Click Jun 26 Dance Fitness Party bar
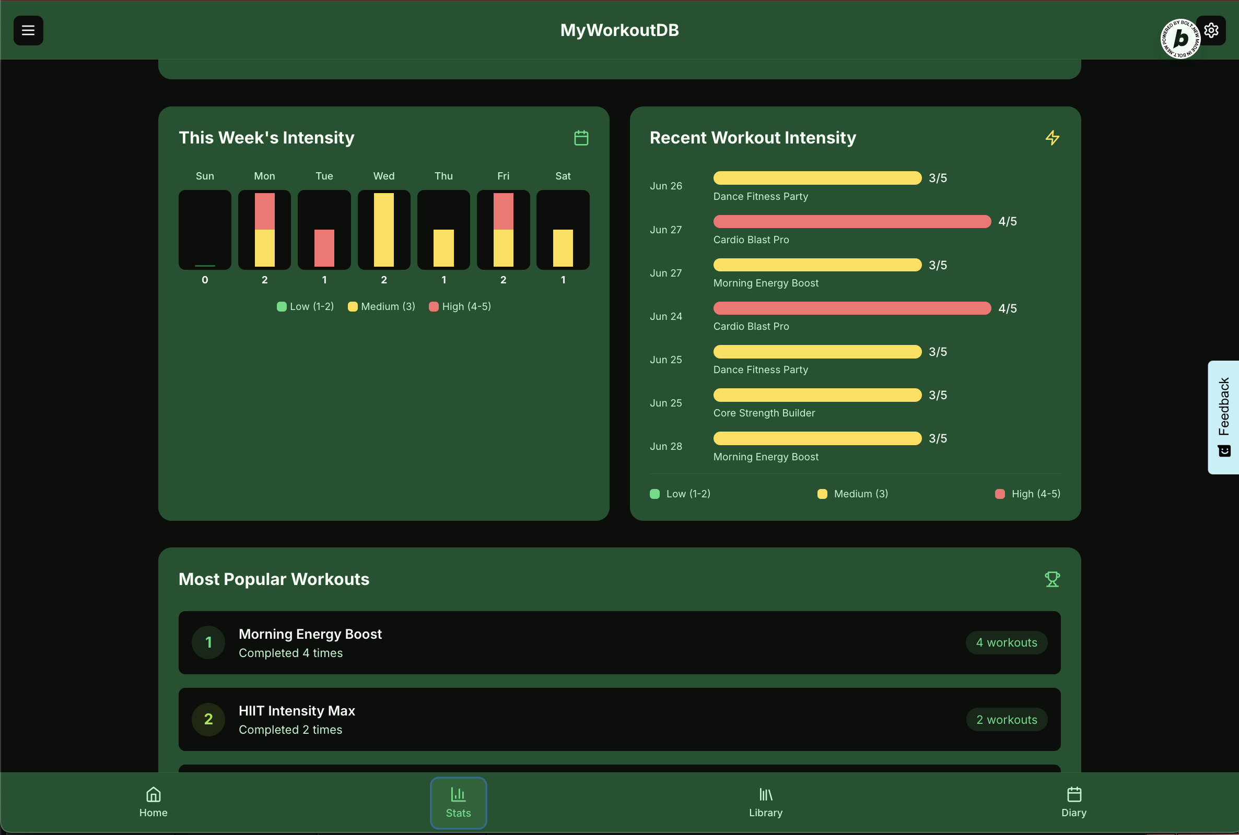Image resolution: width=1239 pixels, height=835 pixels. [x=817, y=178]
